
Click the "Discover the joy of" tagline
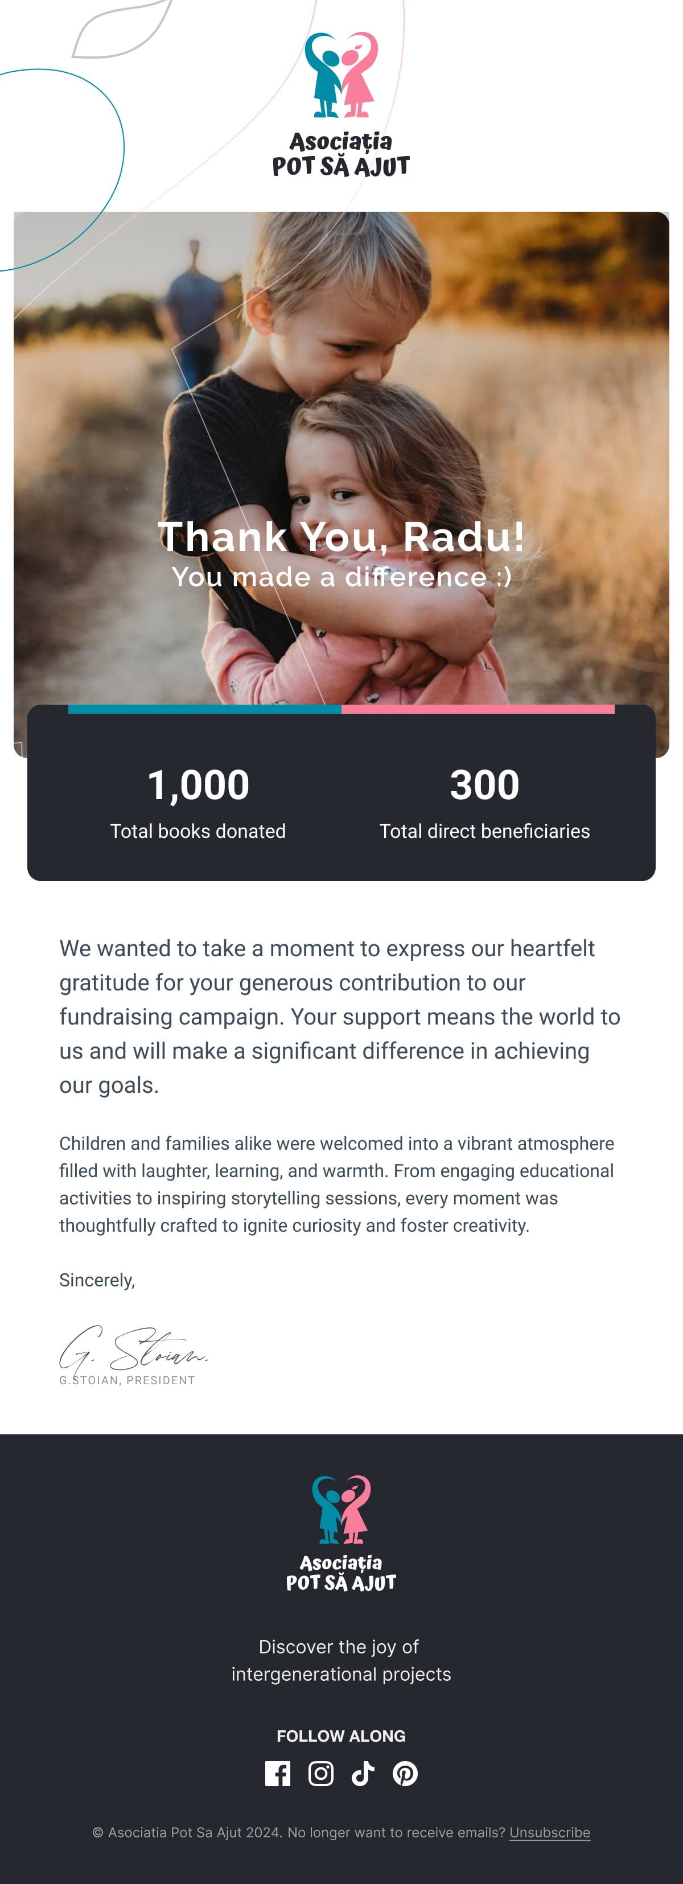click(339, 1646)
